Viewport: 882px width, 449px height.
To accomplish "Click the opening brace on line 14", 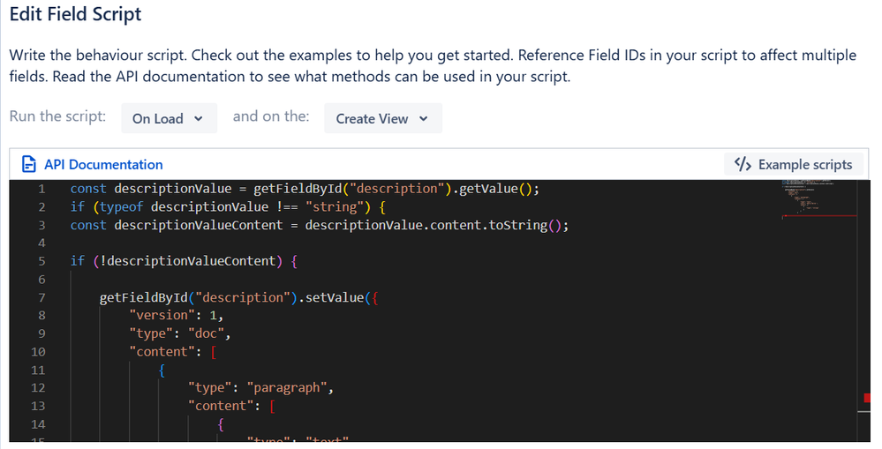I will coord(221,424).
